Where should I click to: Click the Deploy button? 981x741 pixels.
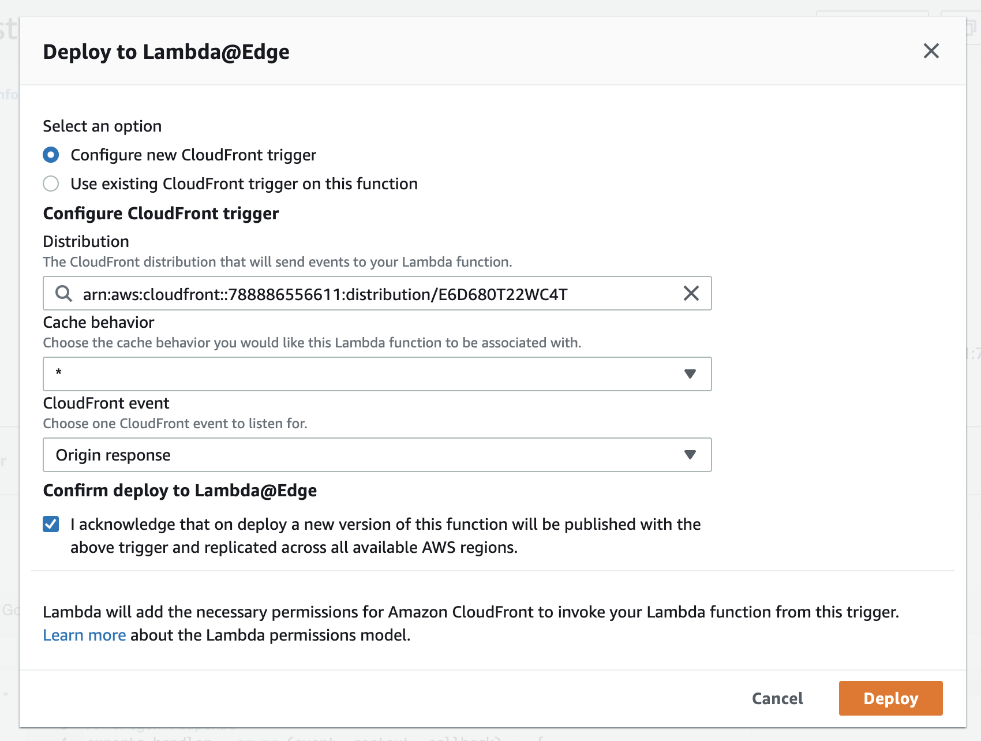890,698
